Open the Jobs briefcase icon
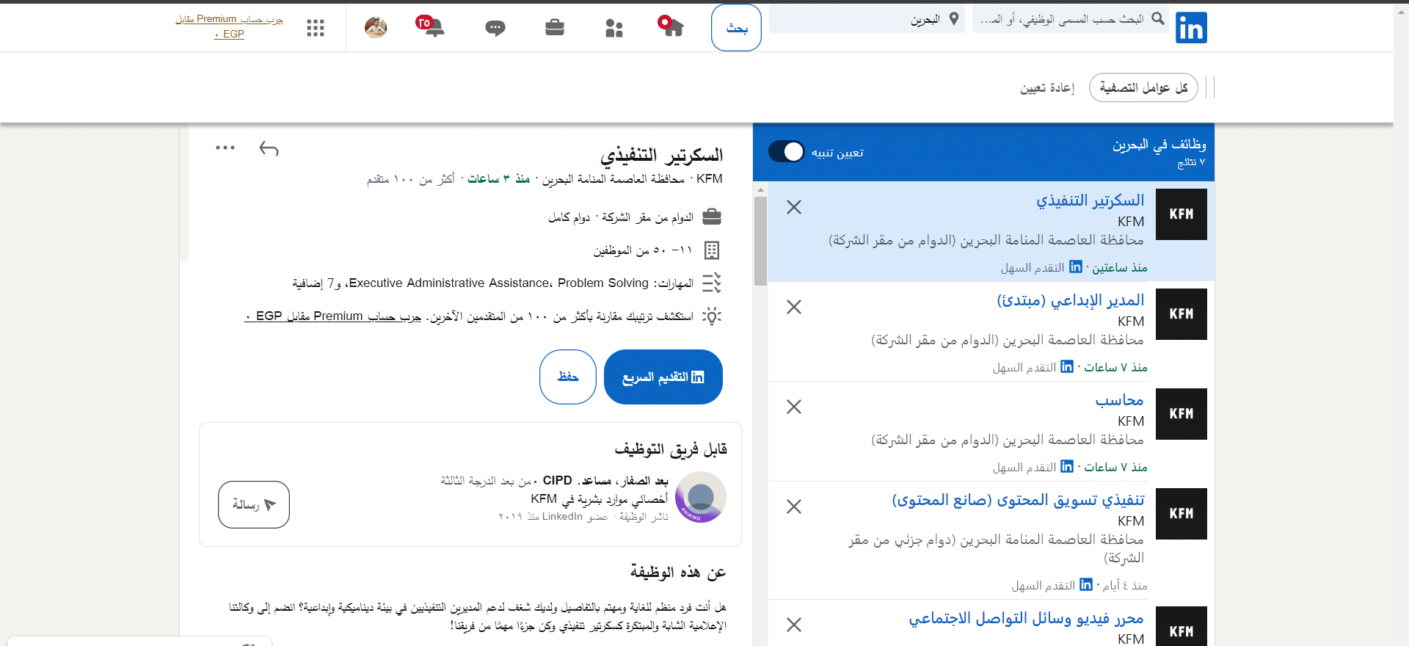1409x646 pixels. point(555,28)
